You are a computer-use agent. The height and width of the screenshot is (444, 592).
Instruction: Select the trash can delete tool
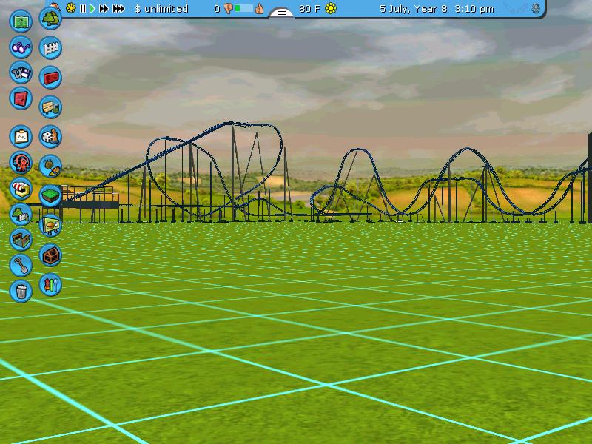coord(21,291)
